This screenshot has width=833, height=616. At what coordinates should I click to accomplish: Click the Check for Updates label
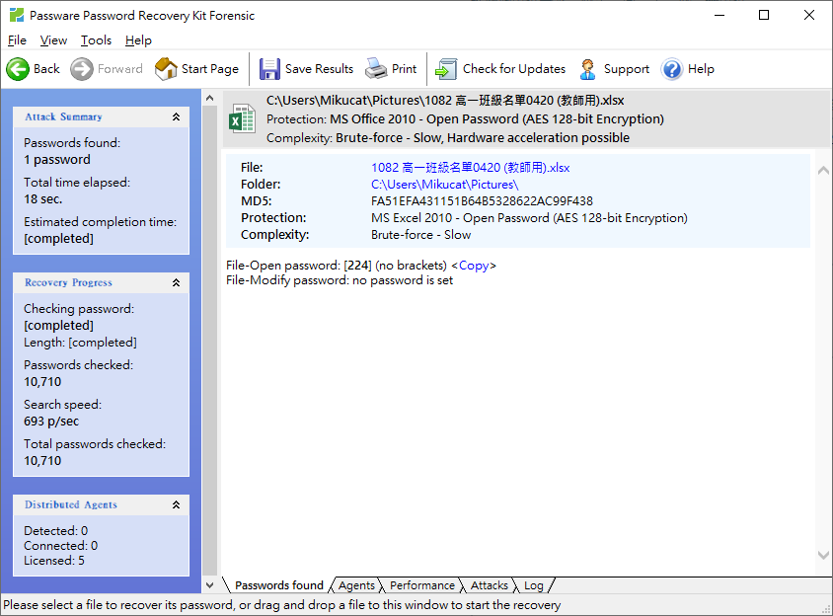click(x=514, y=69)
